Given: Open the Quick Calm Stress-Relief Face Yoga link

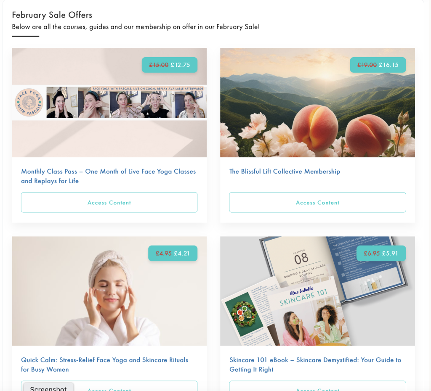Looking at the screenshot, I should 104,365.
